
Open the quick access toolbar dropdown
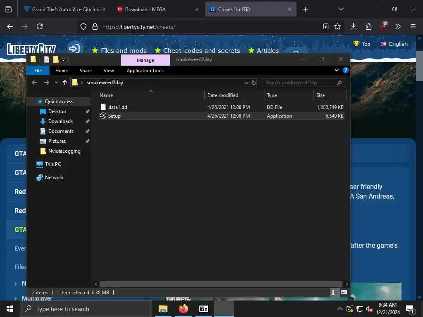pyautogui.click(x=63, y=60)
